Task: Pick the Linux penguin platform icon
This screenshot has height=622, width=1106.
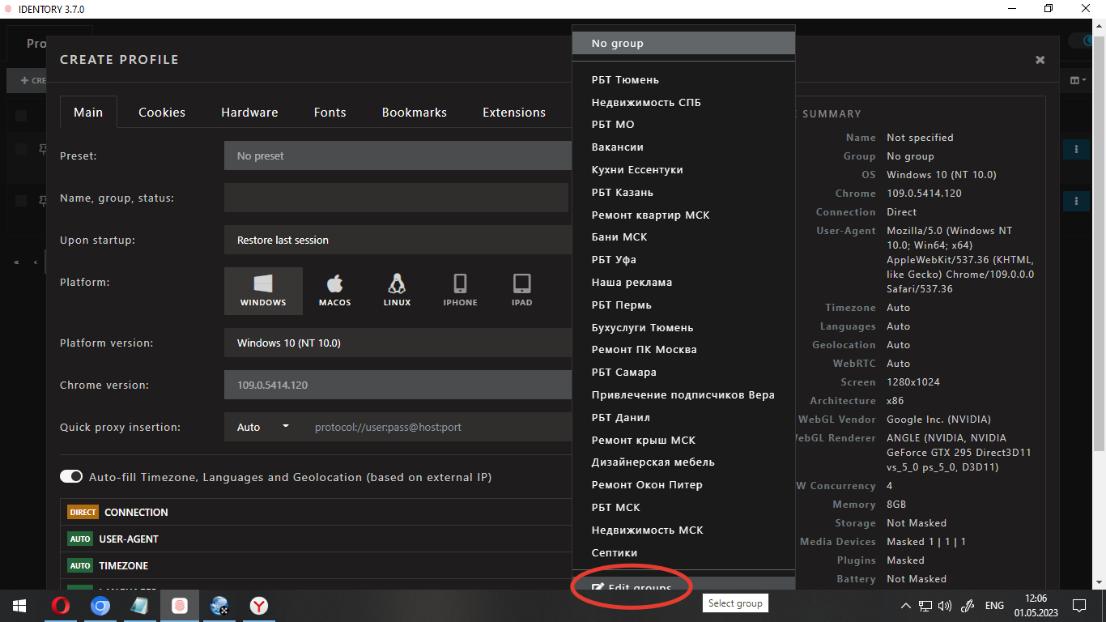Action: click(397, 291)
